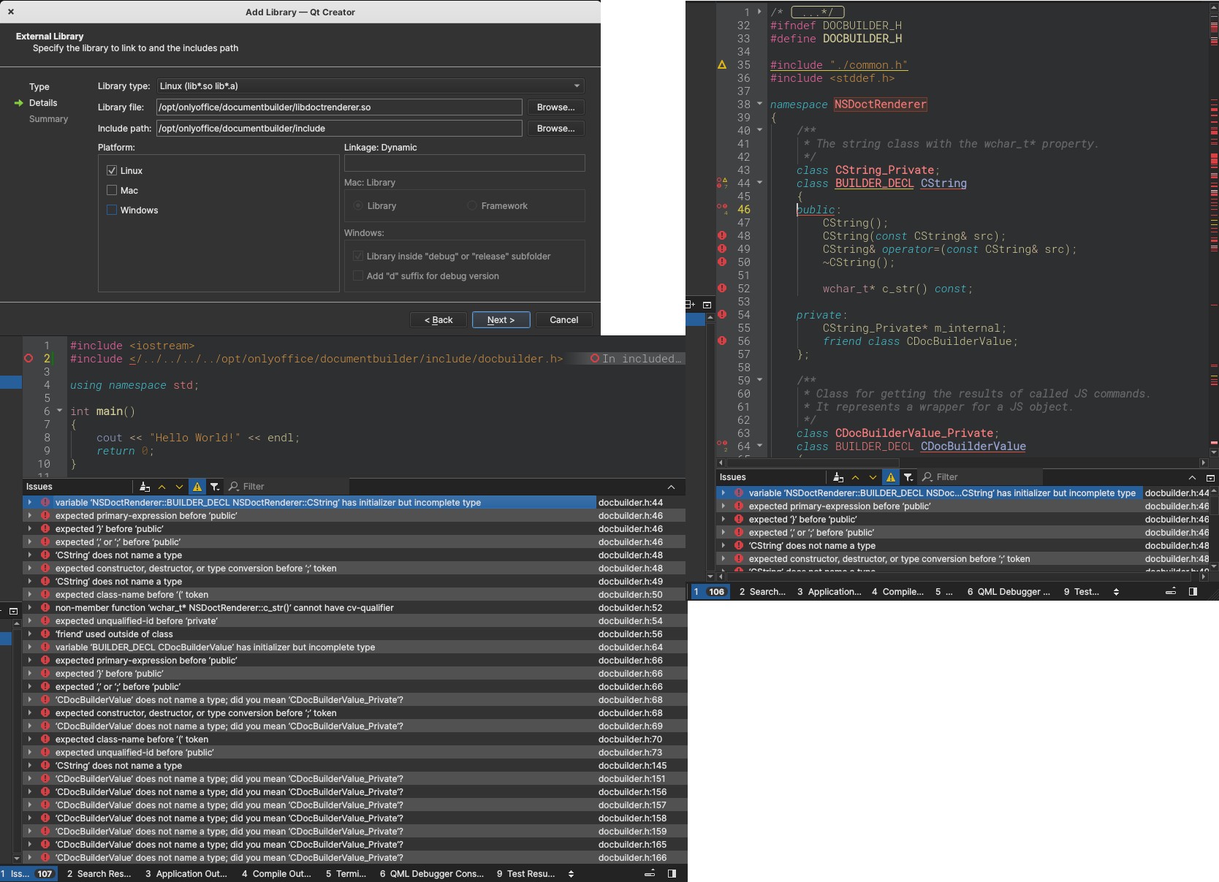1219x882 pixels.
Task: Toggle 'Library inside debug or release subfolder' checkbox
Action: point(358,256)
